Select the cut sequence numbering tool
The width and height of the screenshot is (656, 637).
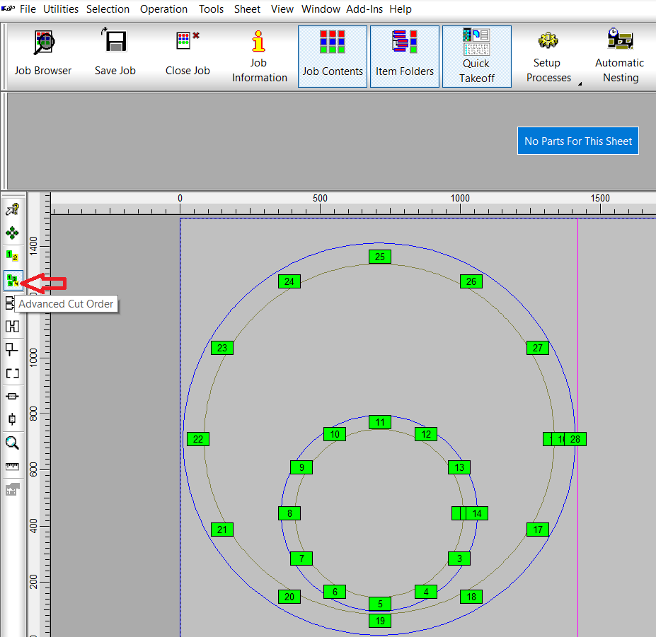pyautogui.click(x=13, y=256)
